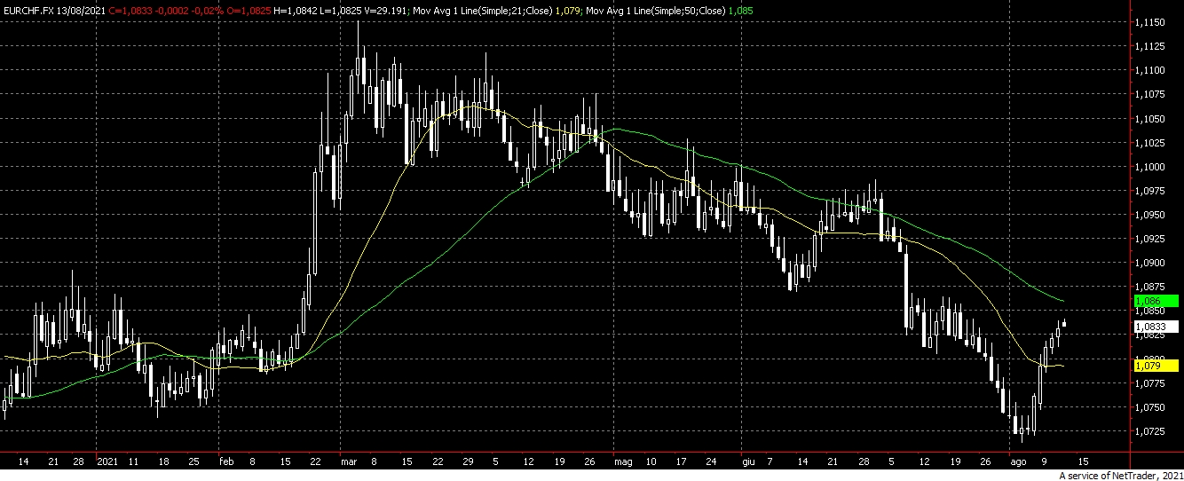Image resolution: width=1184 pixels, height=481 pixels.
Task: Select the 1,1150 price axis label
Action: click(x=1151, y=21)
